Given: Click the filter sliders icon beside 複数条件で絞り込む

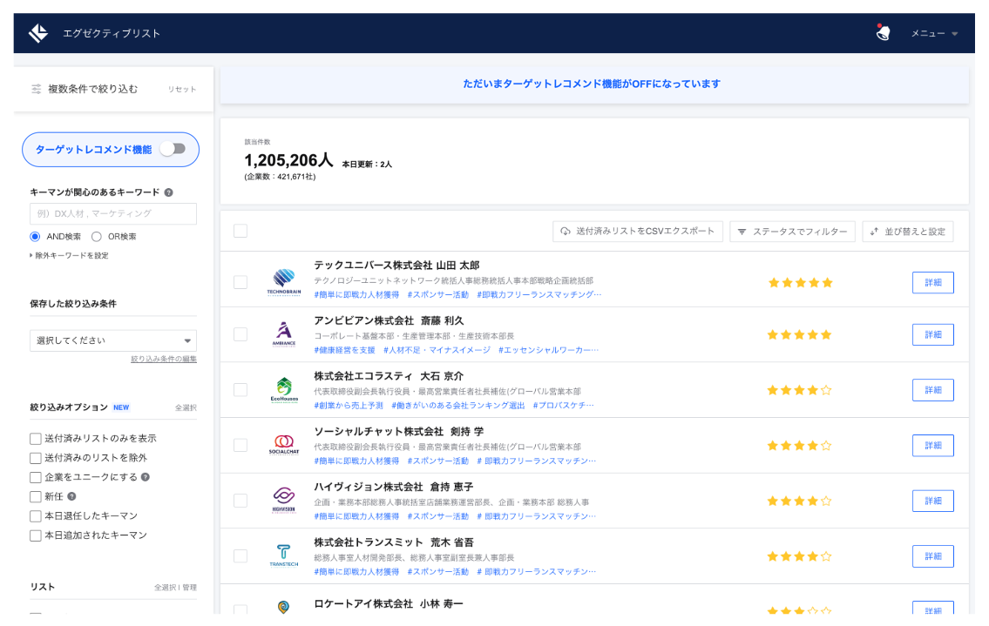Looking at the screenshot, I should [x=36, y=89].
